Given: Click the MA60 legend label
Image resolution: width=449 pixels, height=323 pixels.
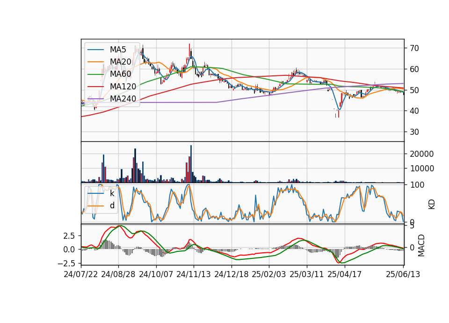Looking at the screenshot, I should coord(120,74).
